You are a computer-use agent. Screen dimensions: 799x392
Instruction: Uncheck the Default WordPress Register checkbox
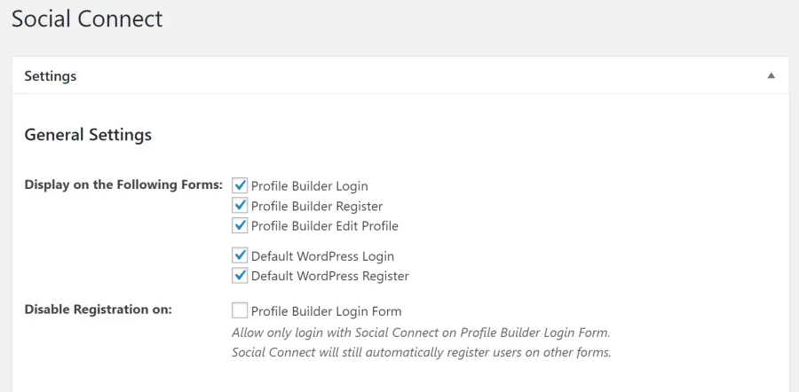240,276
